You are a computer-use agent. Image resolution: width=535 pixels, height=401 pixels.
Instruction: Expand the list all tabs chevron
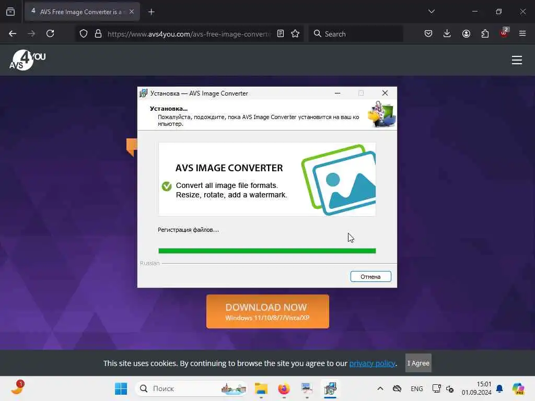[x=431, y=11]
